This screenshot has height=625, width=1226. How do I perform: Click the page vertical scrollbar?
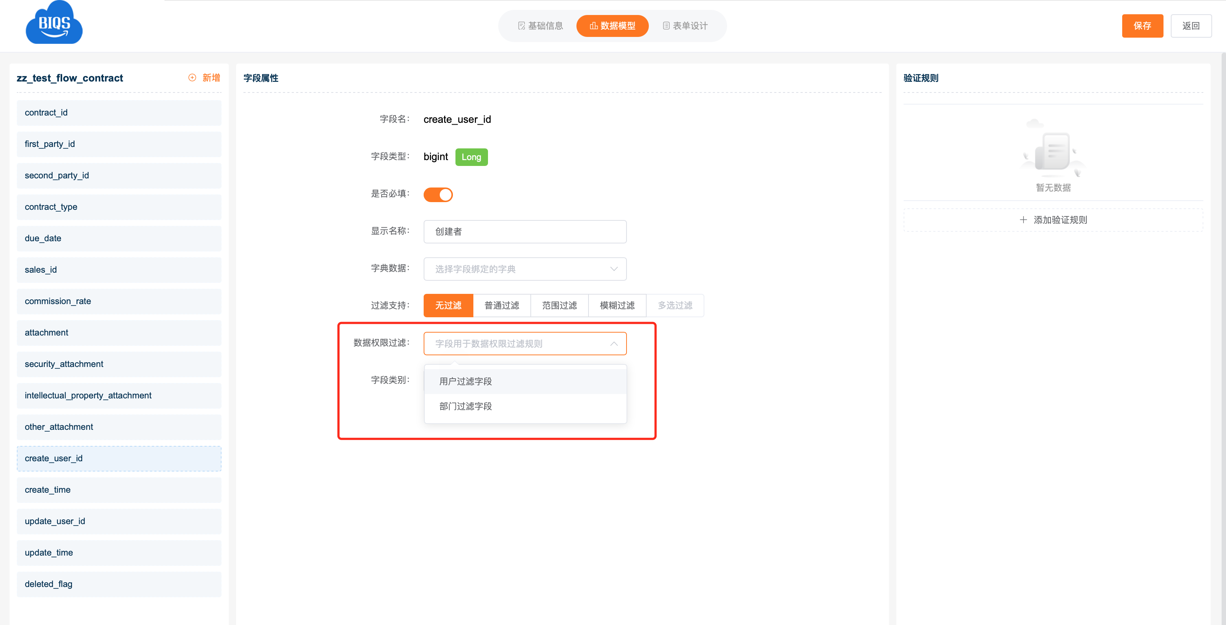pos(1223,338)
